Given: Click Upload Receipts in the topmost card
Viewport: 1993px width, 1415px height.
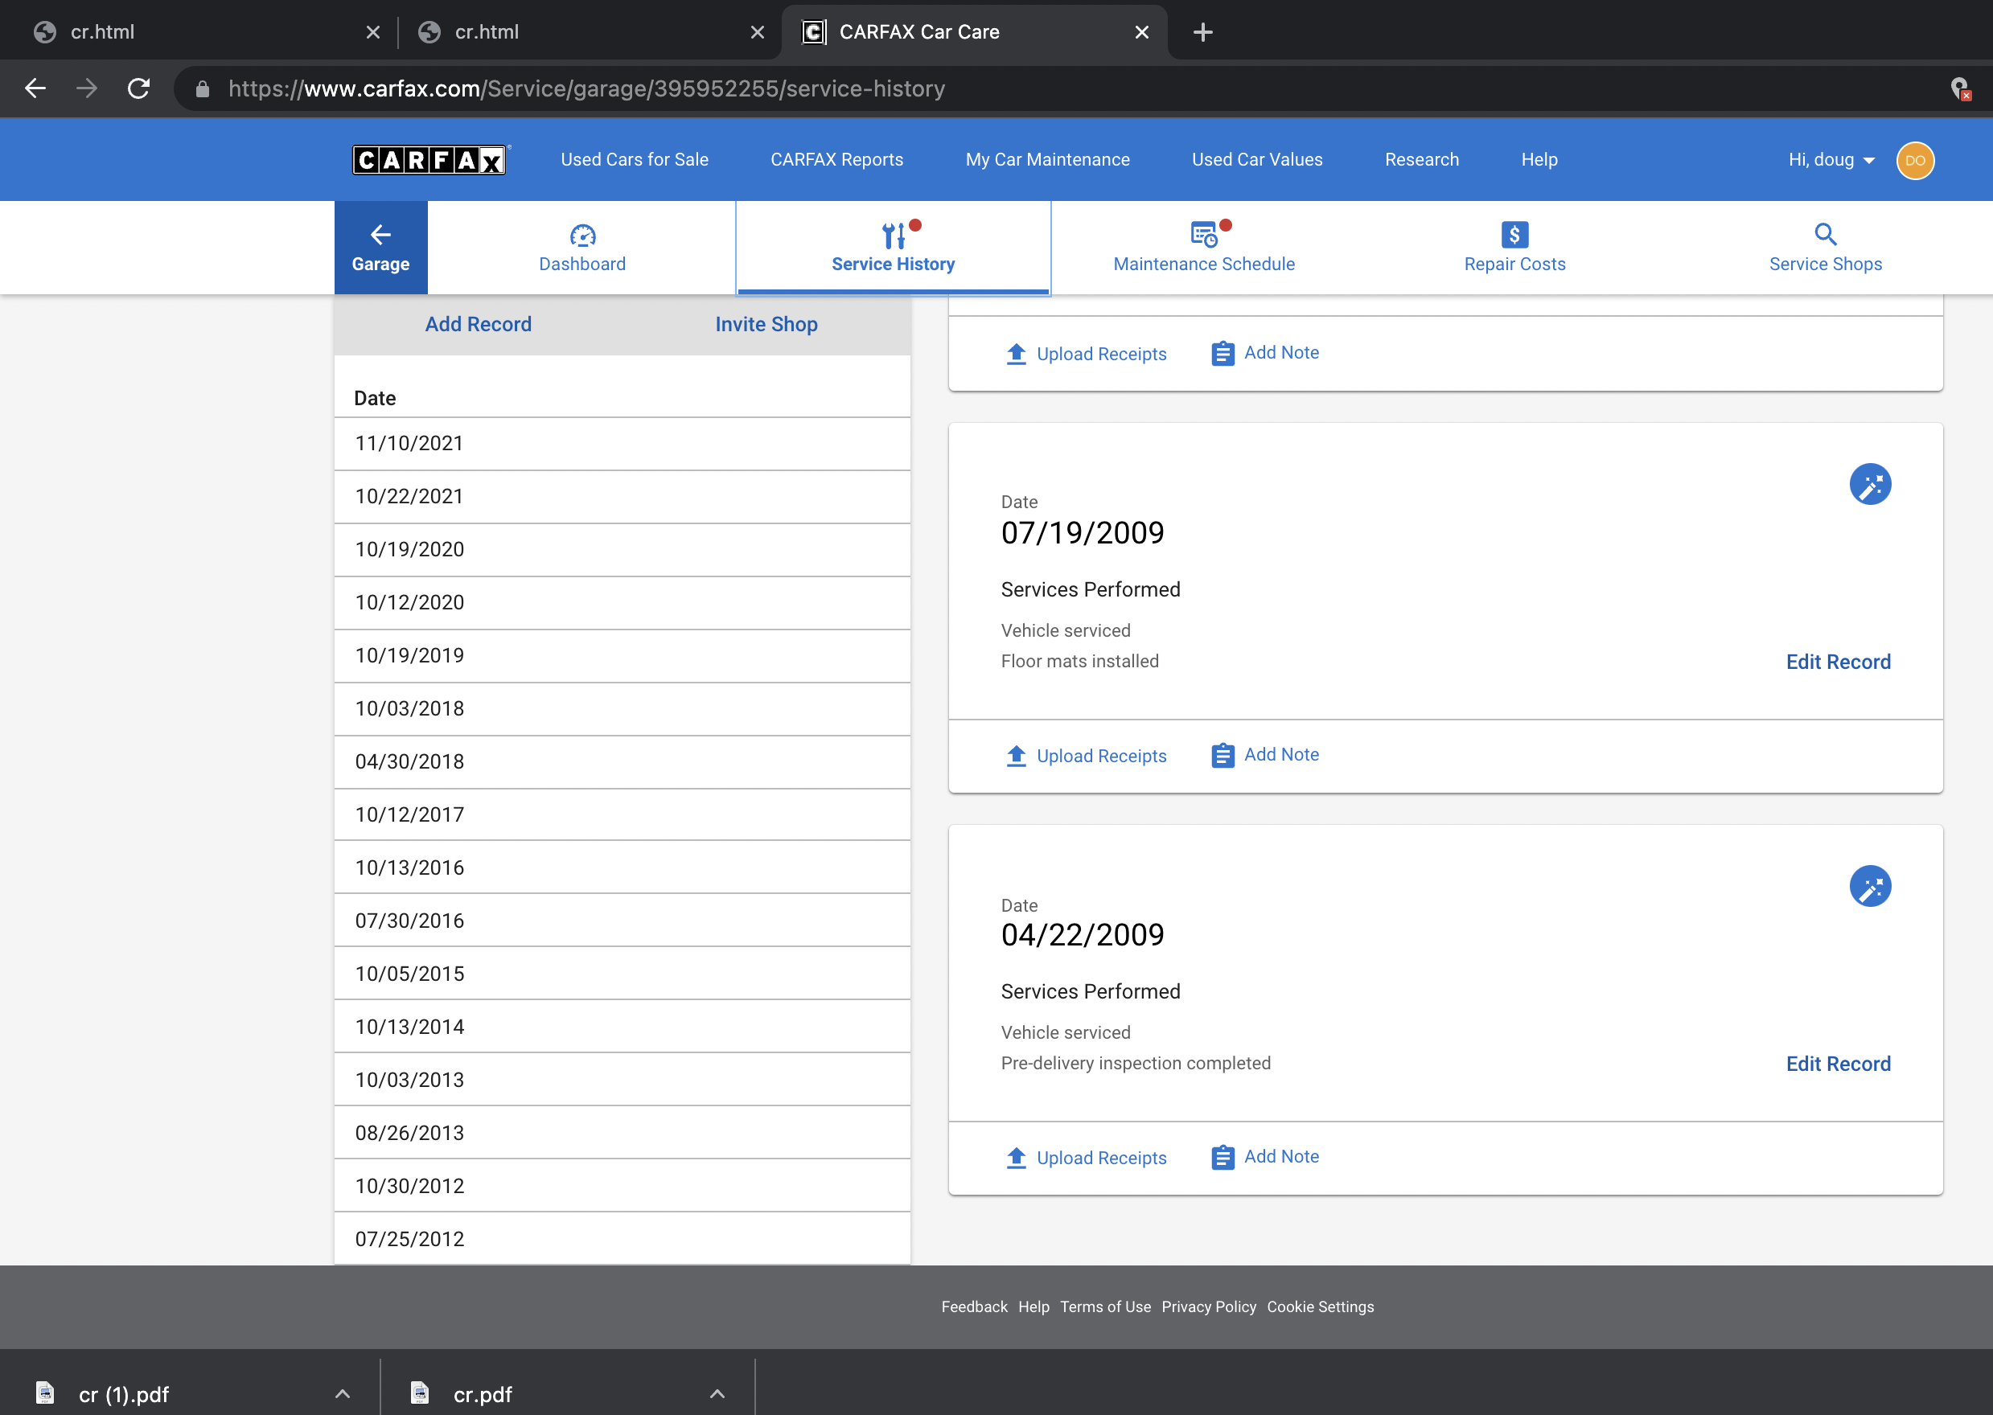Looking at the screenshot, I should [x=1086, y=354].
